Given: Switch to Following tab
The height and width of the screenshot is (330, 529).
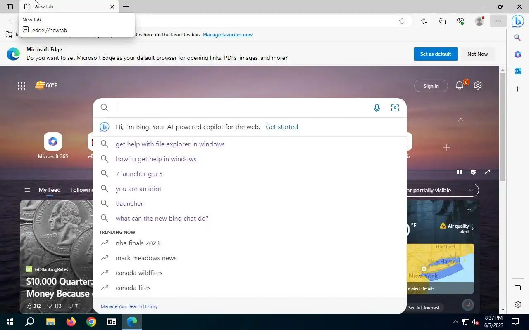Looking at the screenshot, I should (81, 190).
